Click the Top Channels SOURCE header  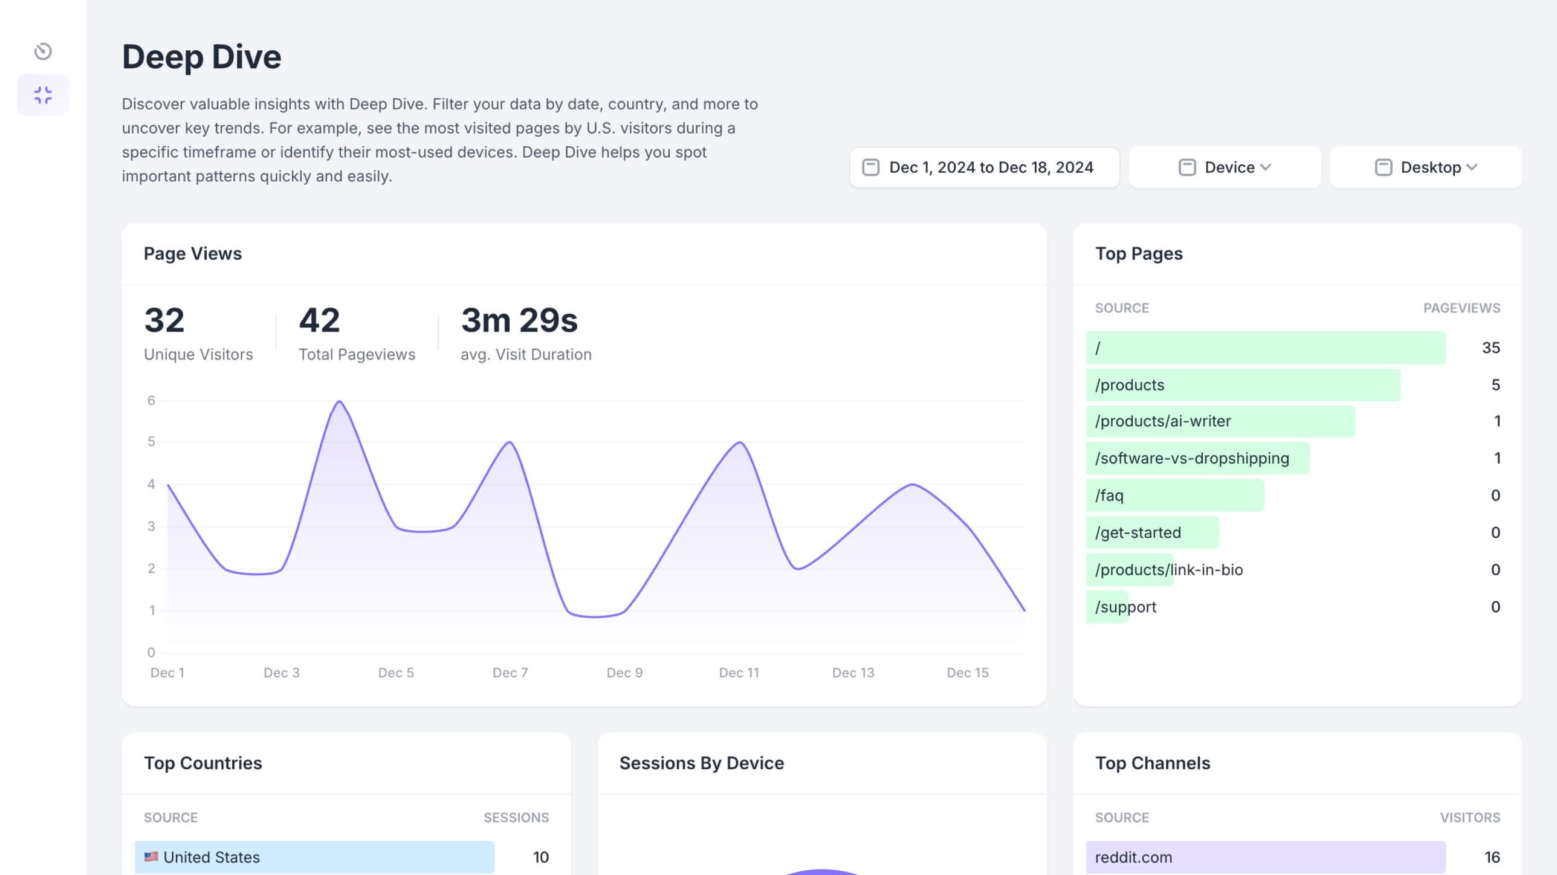[x=1122, y=818]
